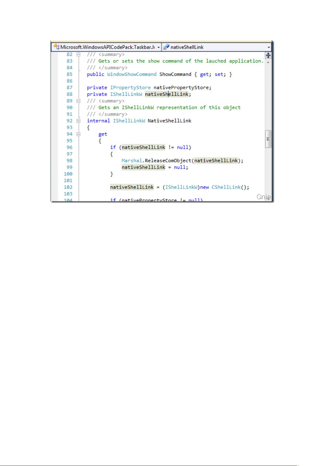Click nativePropertyStore field on line 87
Viewport: 329px width, 466px height.
(181, 88)
